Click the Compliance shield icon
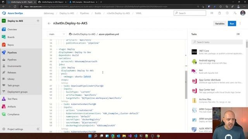This screenshot has width=248, height=139. click(x=4, y=114)
